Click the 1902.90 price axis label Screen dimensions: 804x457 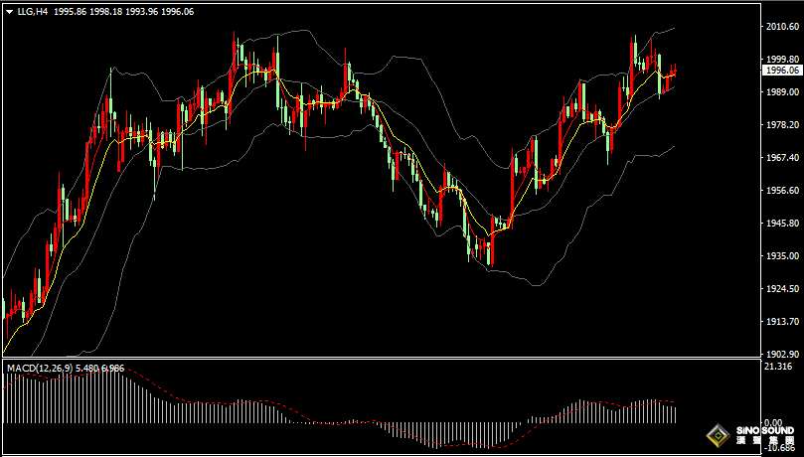click(779, 354)
